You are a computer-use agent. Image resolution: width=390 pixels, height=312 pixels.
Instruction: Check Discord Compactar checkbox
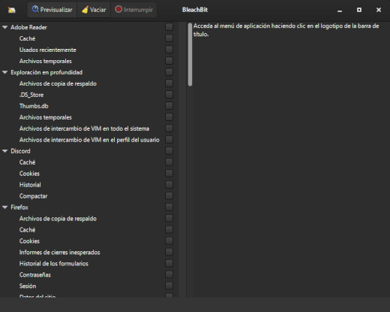(x=169, y=195)
